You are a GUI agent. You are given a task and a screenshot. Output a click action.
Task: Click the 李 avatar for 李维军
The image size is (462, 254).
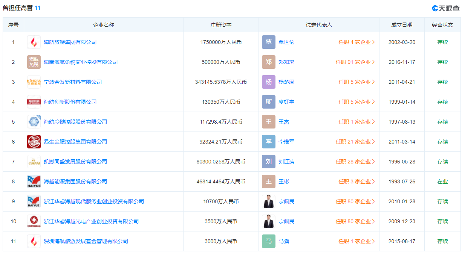[269, 142]
